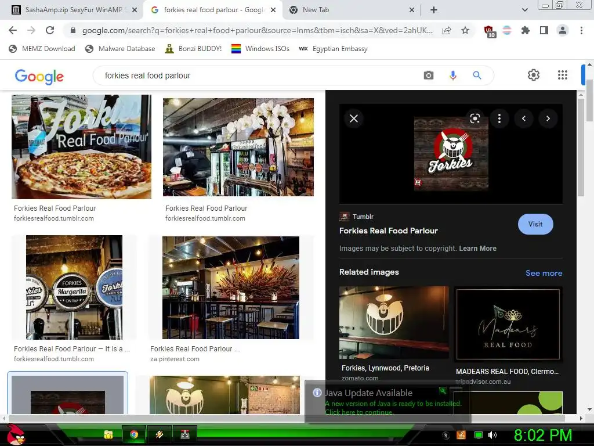The image size is (594, 446).
Task: Bookmark this page with the star icon
Action: point(465,30)
